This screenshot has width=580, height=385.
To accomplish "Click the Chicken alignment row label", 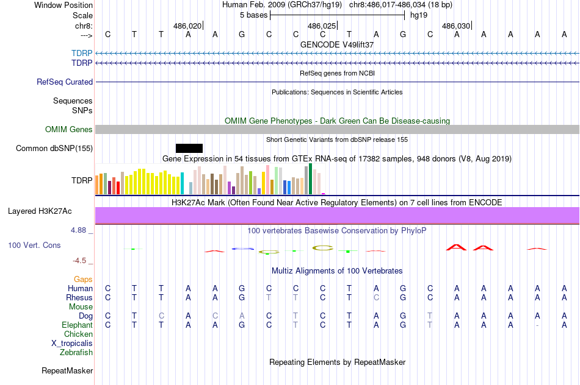I will [x=78, y=334].
